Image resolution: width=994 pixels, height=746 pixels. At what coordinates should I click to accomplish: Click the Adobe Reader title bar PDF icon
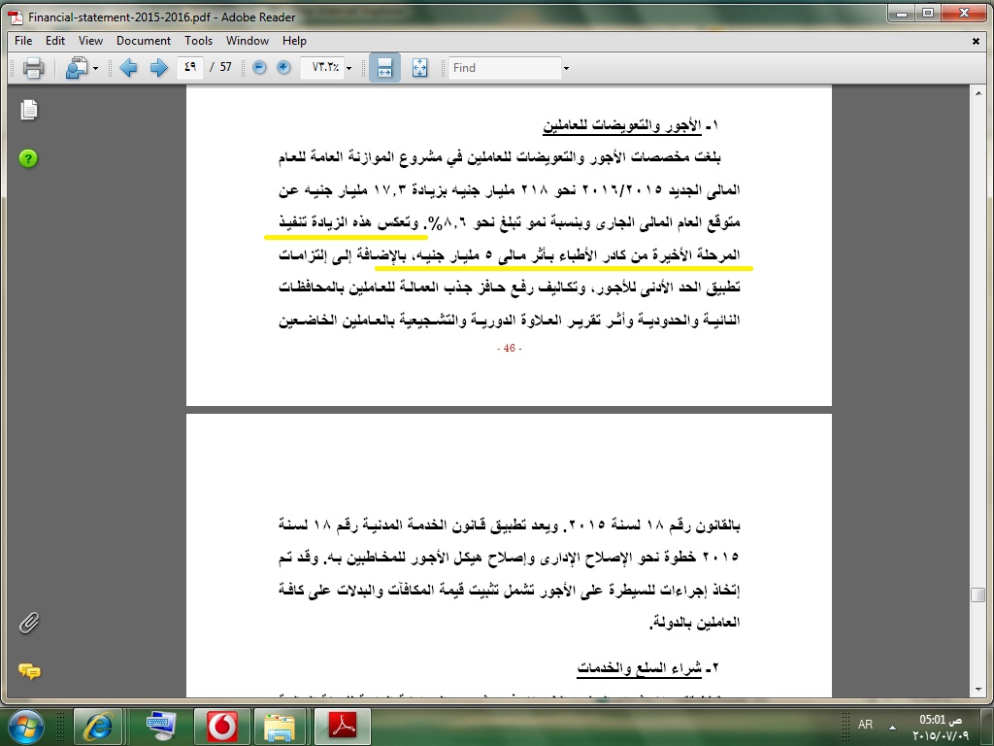[x=16, y=17]
